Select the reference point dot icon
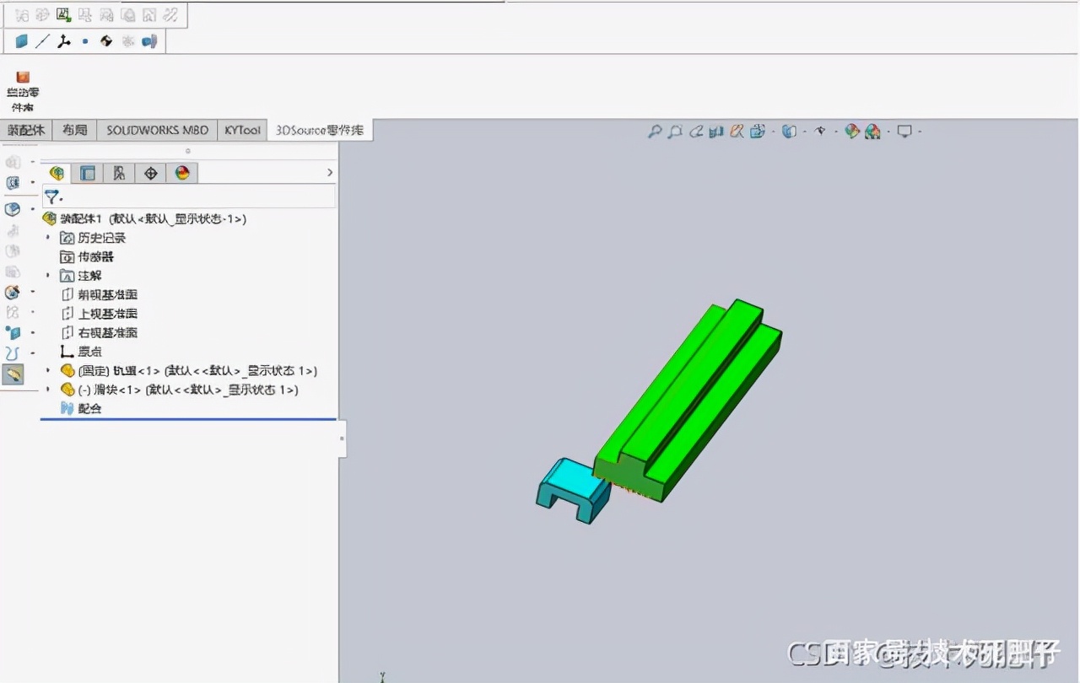Image resolution: width=1080 pixels, height=683 pixels. [x=85, y=40]
